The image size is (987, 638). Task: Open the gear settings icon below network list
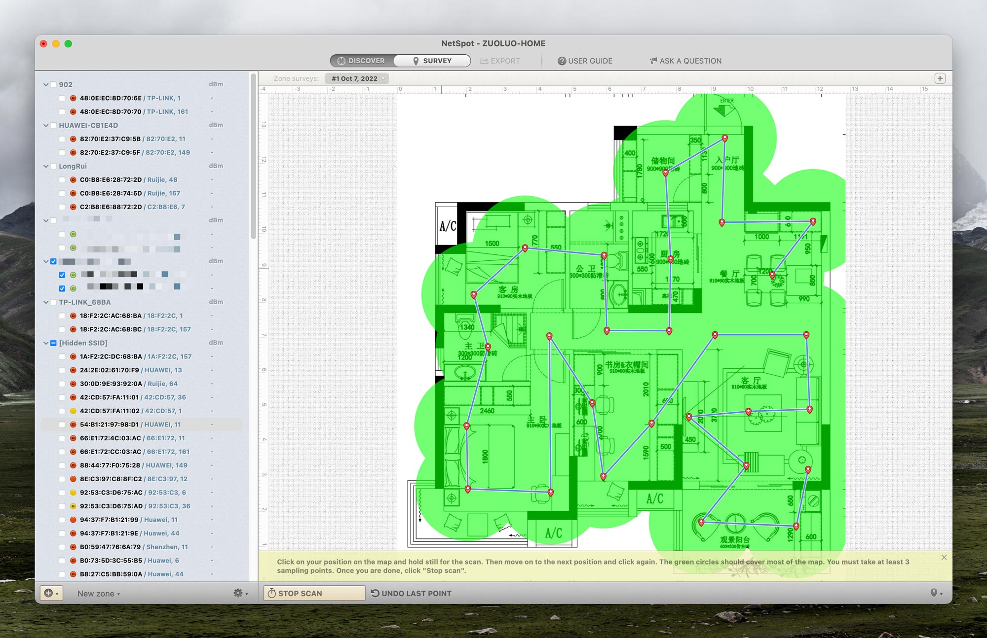238,593
